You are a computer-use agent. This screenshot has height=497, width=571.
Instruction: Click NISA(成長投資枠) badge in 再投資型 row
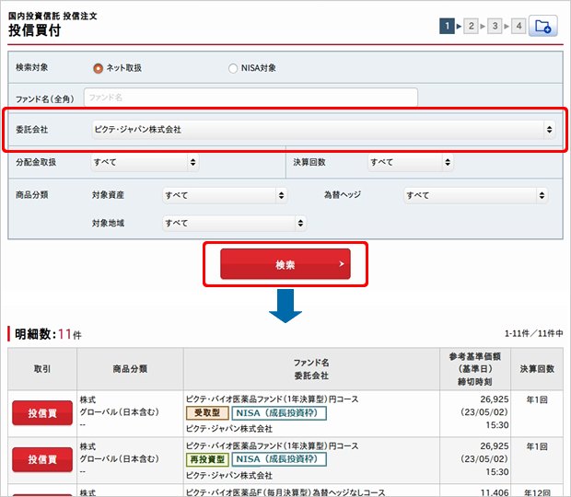279,459
